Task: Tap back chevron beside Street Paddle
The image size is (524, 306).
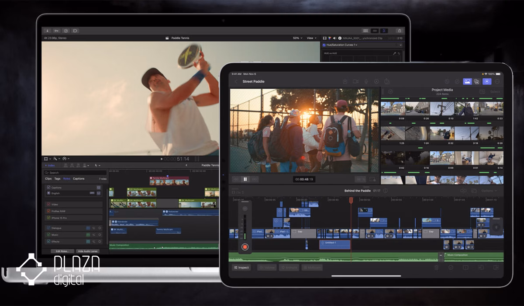Action: (236, 82)
